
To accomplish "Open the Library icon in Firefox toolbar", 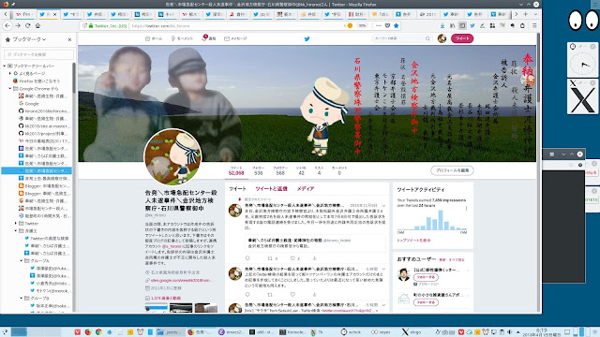I will click(x=452, y=25).
